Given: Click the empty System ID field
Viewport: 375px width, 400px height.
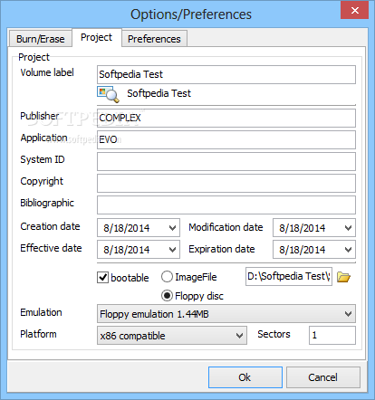Looking at the screenshot, I should 226,161.
